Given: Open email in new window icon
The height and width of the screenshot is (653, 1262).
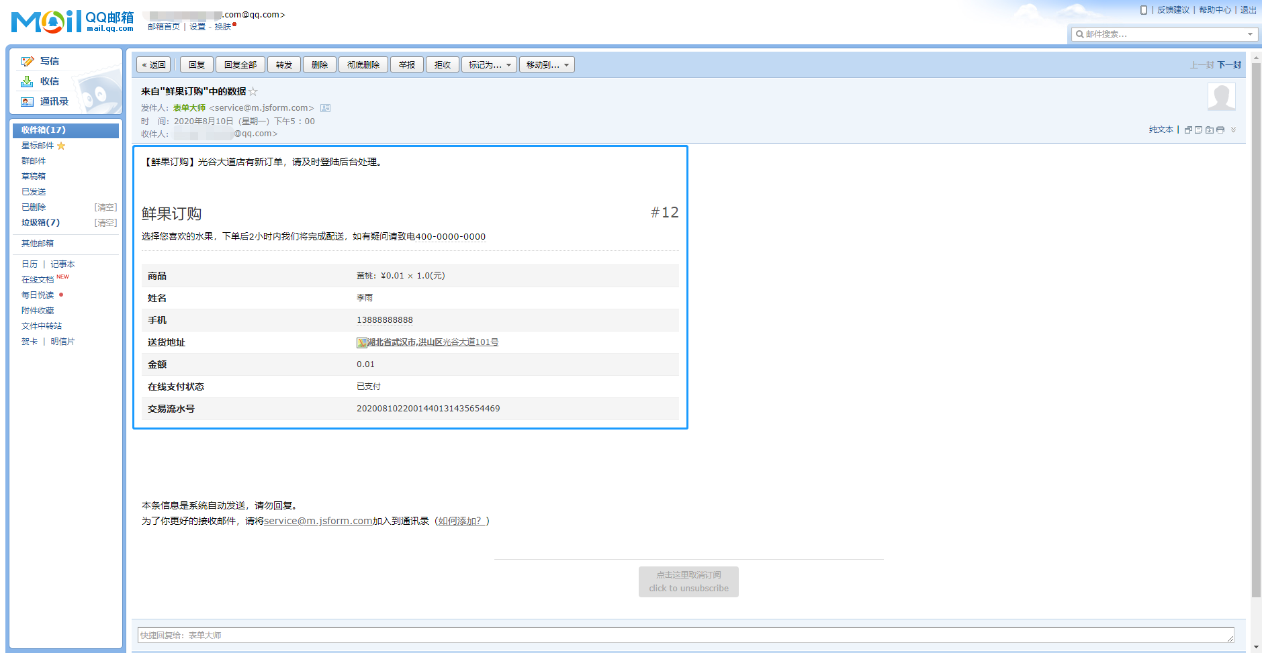Looking at the screenshot, I should pyautogui.click(x=1187, y=130).
